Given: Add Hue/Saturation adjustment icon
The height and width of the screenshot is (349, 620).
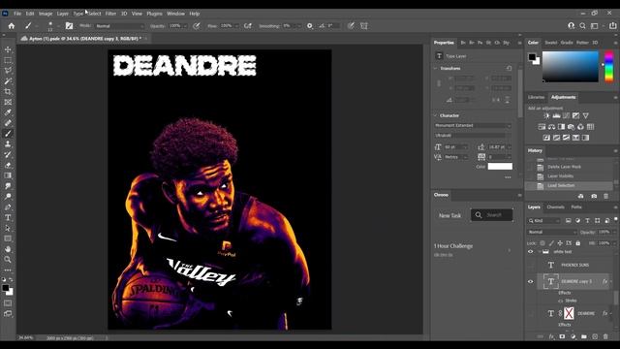Looking at the screenshot, I should 542,127.
